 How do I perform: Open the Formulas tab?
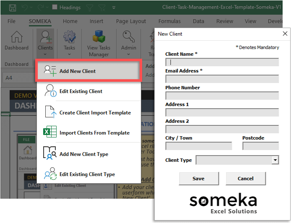pyautogui.click(x=169, y=21)
